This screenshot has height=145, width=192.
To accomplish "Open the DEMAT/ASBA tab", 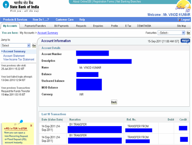I will click(144, 26).
